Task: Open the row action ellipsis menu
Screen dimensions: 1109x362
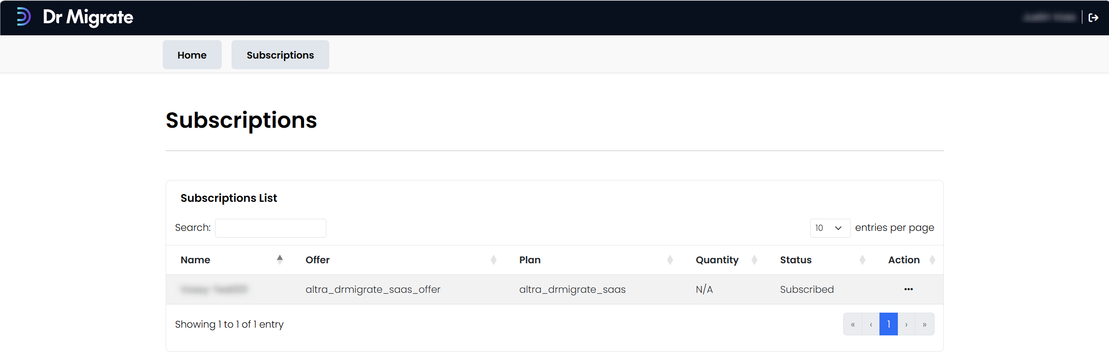Action: coord(909,289)
